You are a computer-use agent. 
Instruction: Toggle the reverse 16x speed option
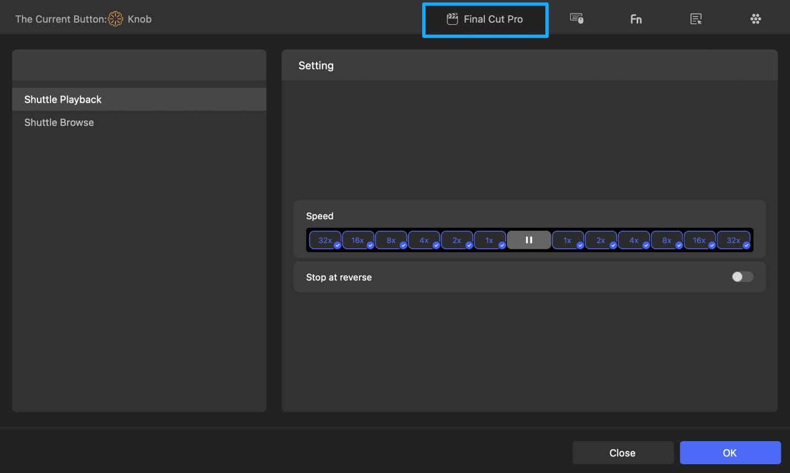(x=358, y=240)
